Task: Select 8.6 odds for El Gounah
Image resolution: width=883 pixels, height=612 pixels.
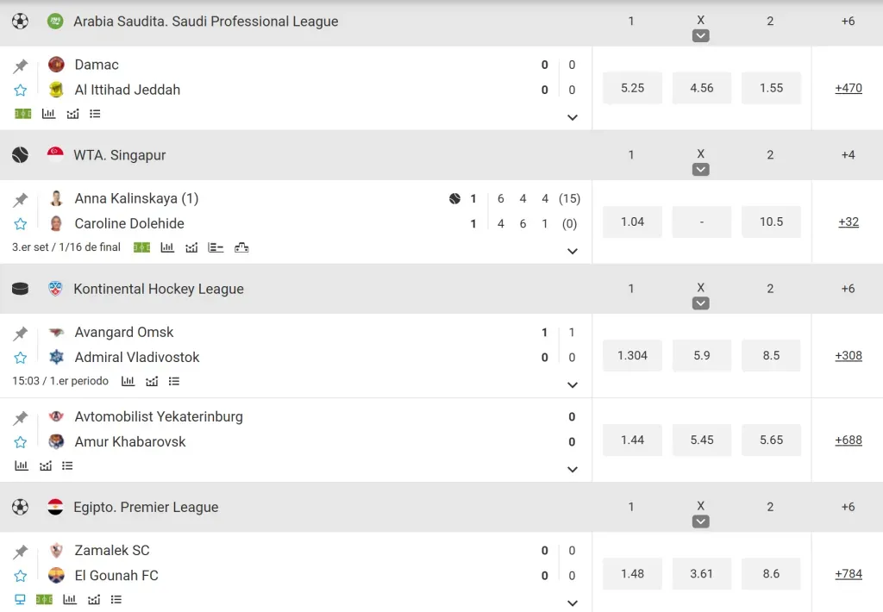Action: [771, 574]
